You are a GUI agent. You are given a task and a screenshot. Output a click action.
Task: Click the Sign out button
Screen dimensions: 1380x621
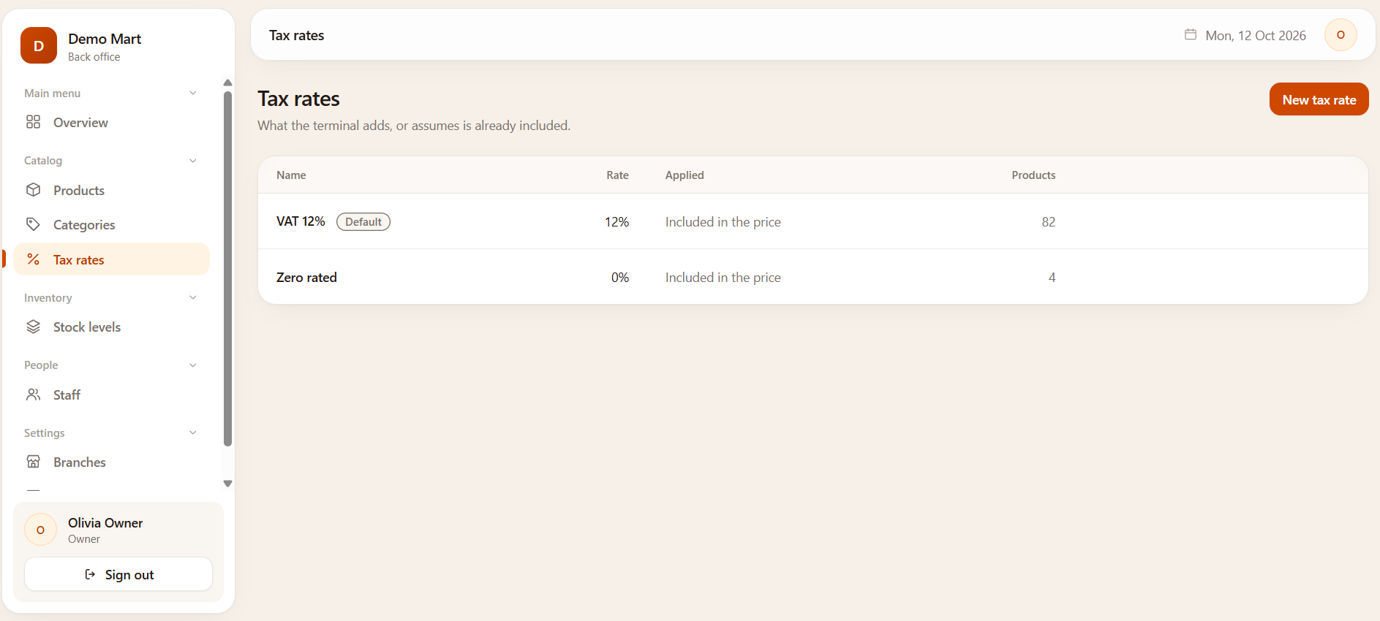118,574
